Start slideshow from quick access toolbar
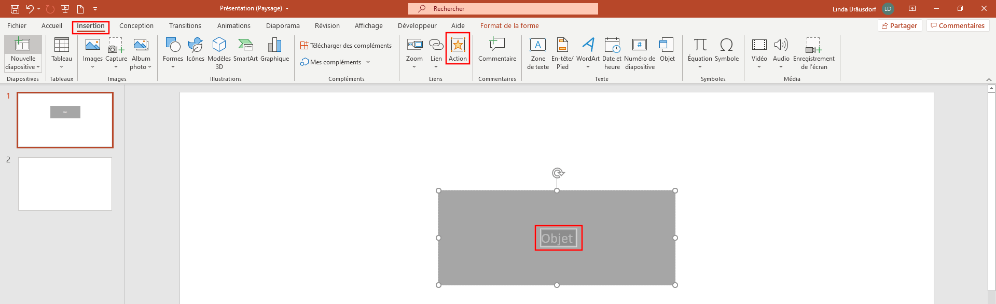Image resolution: width=996 pixels, height=304 pixels. 65,9
